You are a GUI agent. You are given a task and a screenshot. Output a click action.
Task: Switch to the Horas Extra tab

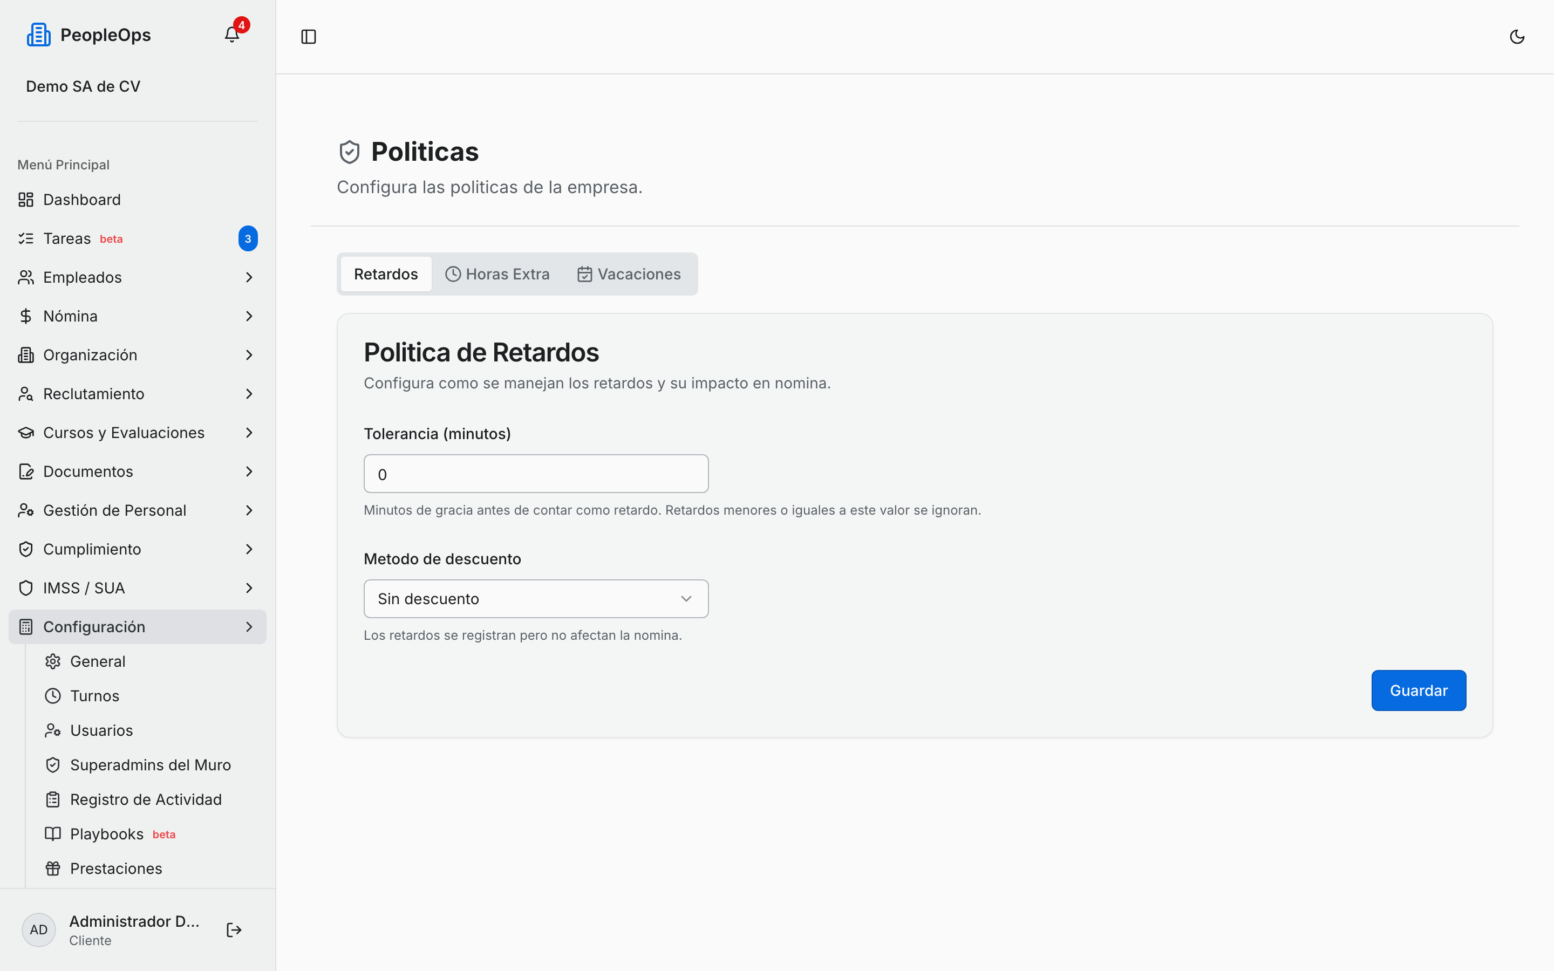click(497, 274)
